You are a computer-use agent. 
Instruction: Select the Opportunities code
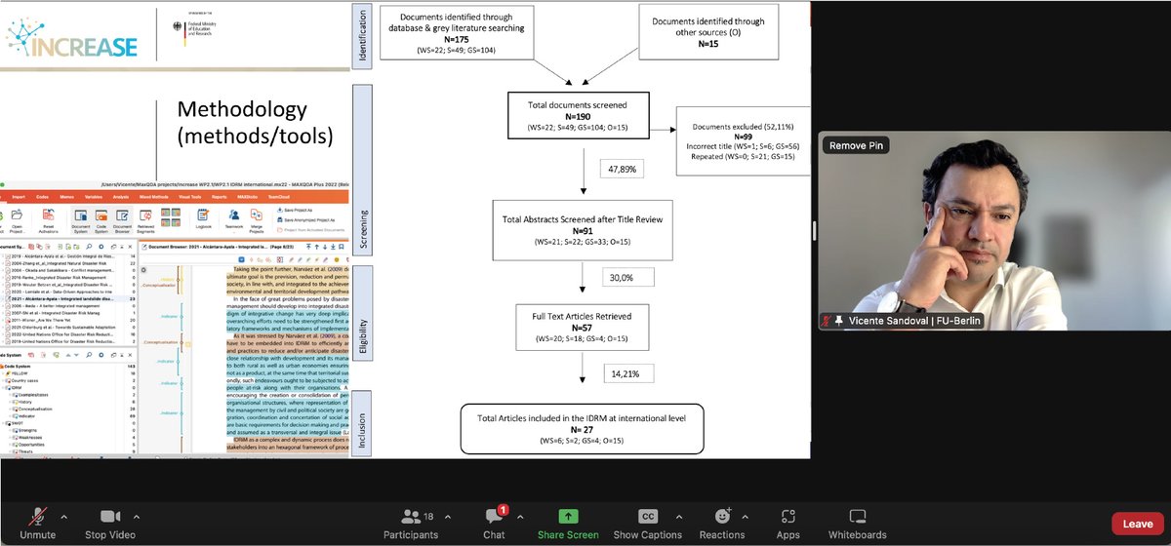pos(30,445)
